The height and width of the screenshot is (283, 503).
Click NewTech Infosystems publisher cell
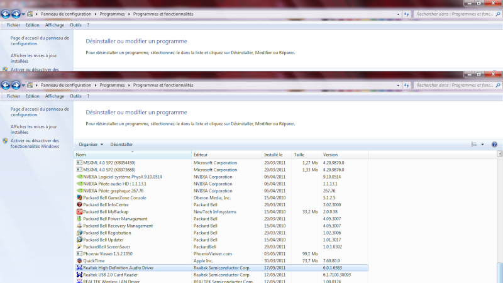(215, 212)
